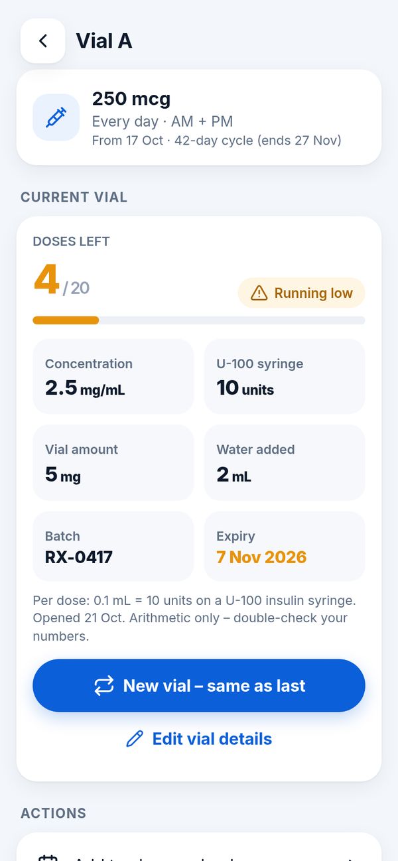Click the pencil icon beside Edit vial details
The width and height of the screenshot is (398, 861).
(135, 738)
